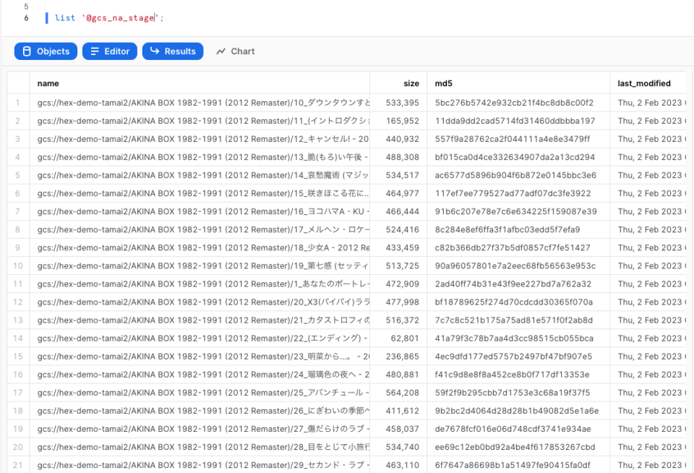Select md5 cell 11dda9dd2cad5714fd31460ddbbba197

point(518,121)
